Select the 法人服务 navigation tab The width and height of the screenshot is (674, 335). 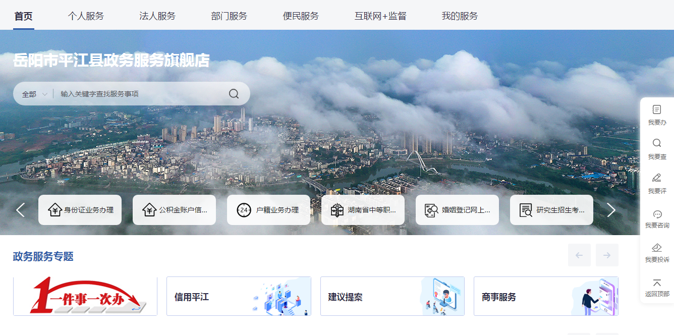[157, 16]
